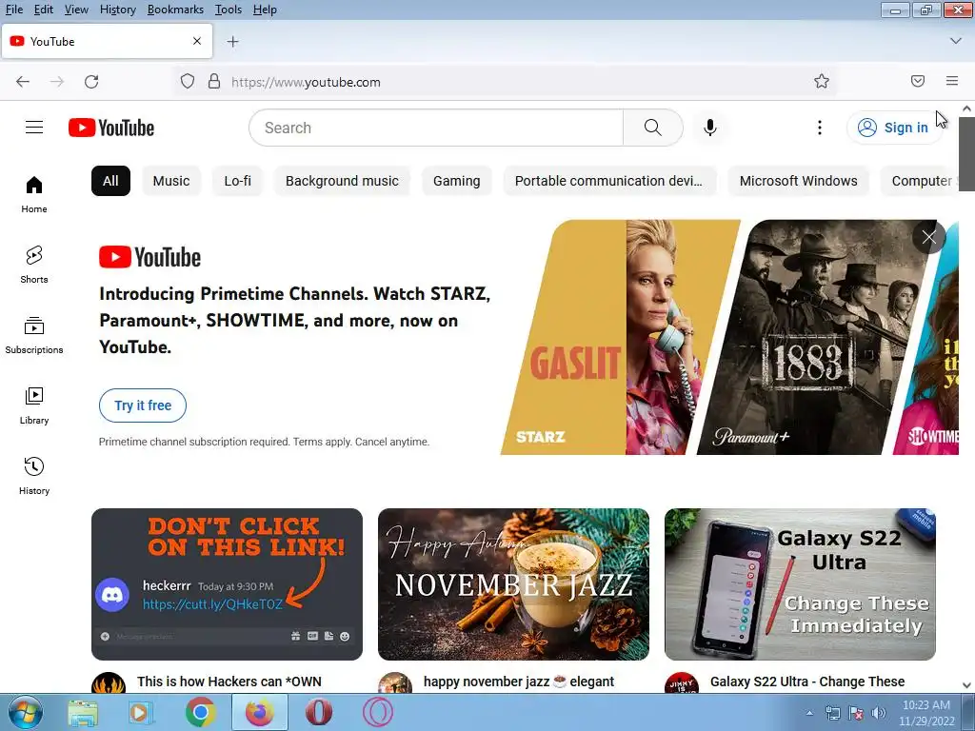This screenshot has width=975, height=731.
Task: Reload the page with the refresh icon
Action: click(x=91, y=82)
